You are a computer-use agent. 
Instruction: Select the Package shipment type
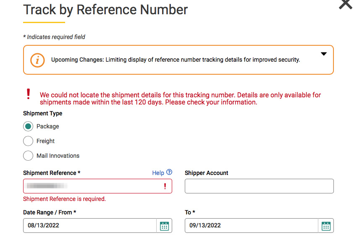pos(28,126)
